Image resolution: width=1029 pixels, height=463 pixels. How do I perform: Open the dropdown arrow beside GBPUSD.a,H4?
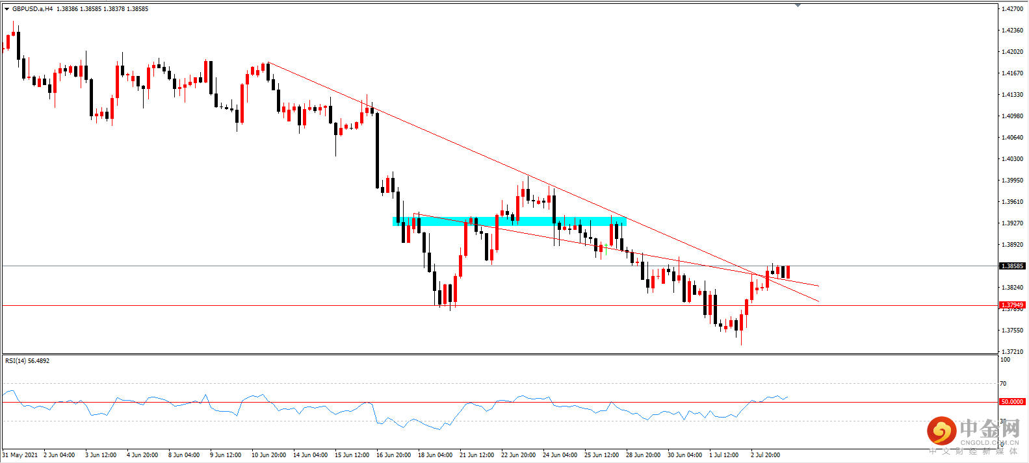7,9
